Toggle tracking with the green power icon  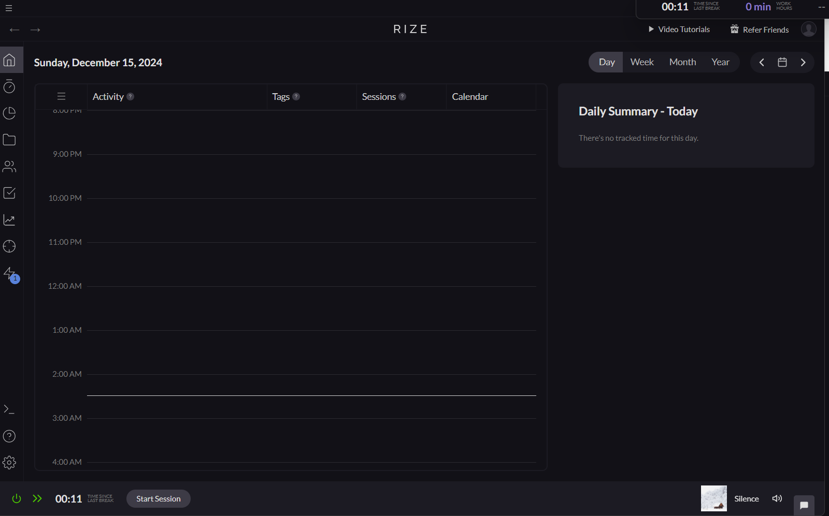16,498
